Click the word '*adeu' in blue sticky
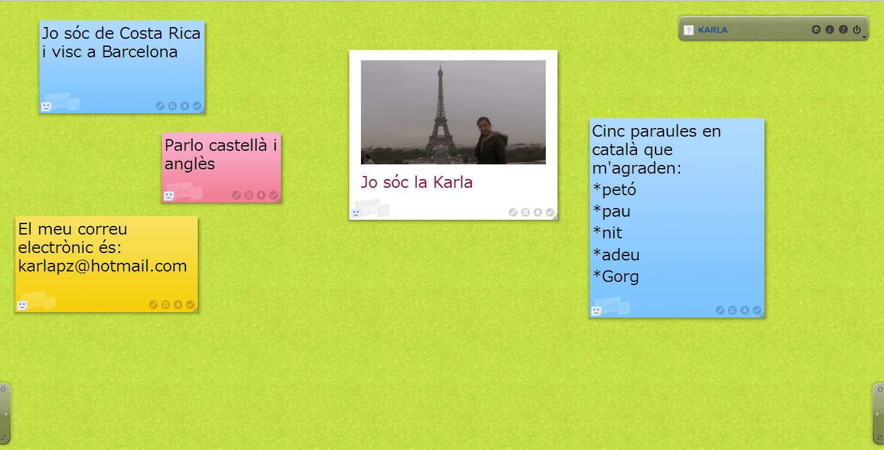The height and width of the screenshot is (450, 884). click(616, 254)
